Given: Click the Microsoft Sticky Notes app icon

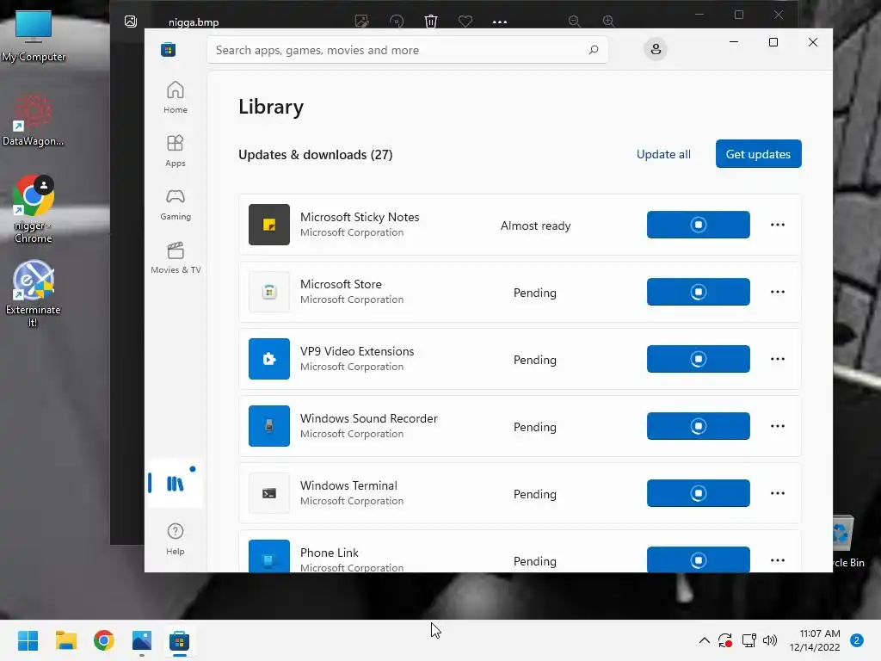Looking at the screenshot, I should pyautogui.click(x=269, y=225).
